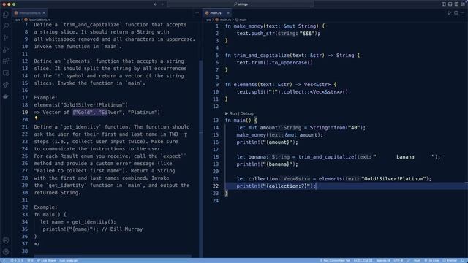
Task: Open the Manage gear menu
Action: [6, 252]
